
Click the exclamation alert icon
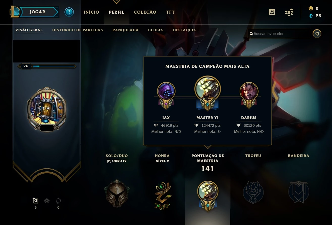pos(69,12)
